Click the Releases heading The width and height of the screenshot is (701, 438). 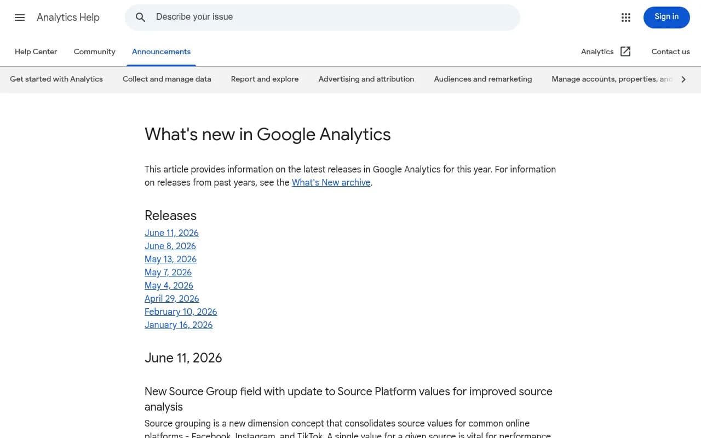point(170,216)
